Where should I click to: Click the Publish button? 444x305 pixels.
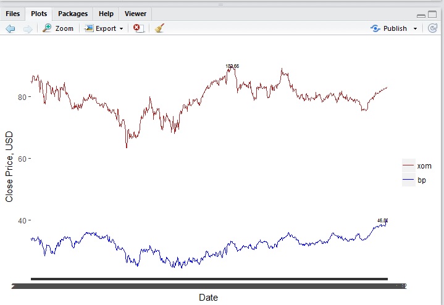click(x=389, y=28)
